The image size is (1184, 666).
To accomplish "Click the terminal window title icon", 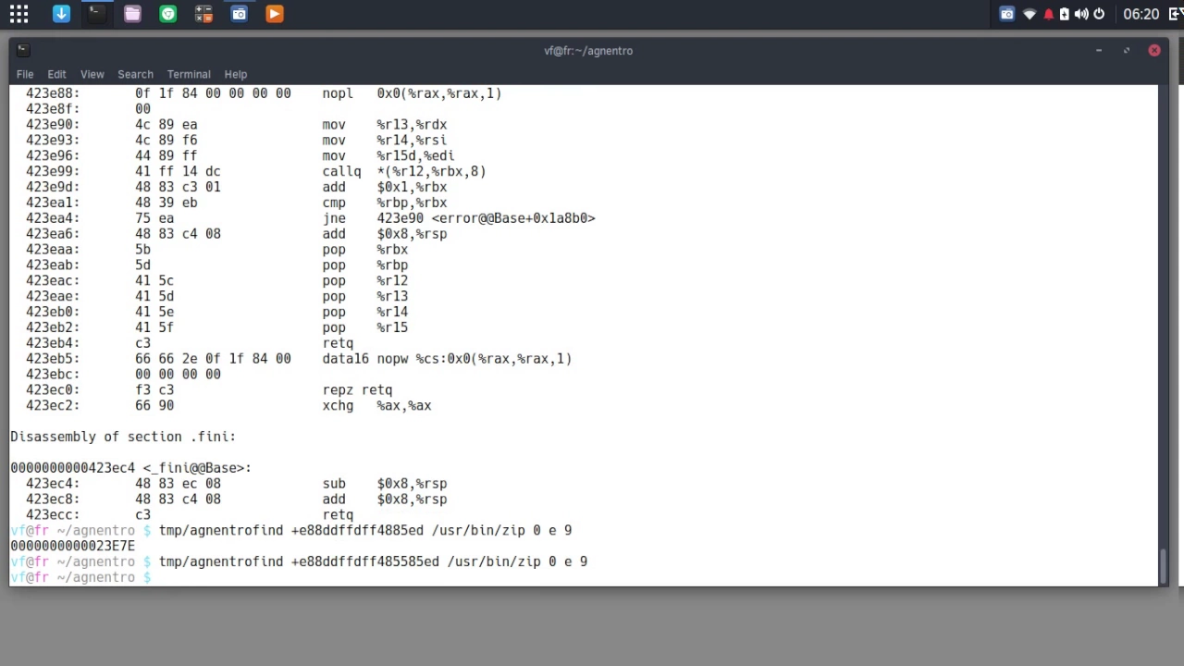I will (23, 50).
